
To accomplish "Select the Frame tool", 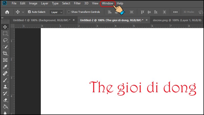I will click(5, 60).
